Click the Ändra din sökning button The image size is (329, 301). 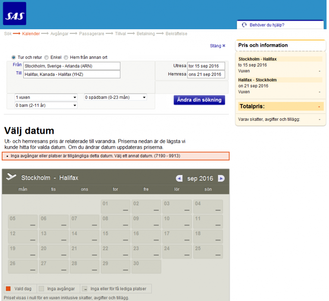(x=199, y=100)
